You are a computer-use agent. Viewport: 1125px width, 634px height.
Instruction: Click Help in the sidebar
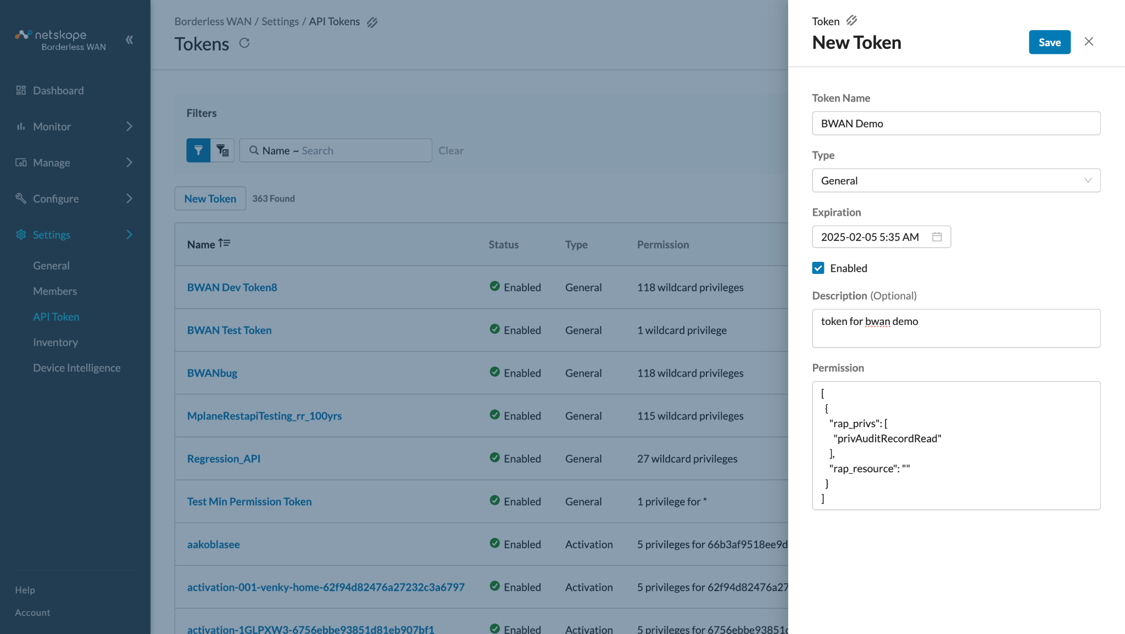pyautogui.click(x=25, y=590)
